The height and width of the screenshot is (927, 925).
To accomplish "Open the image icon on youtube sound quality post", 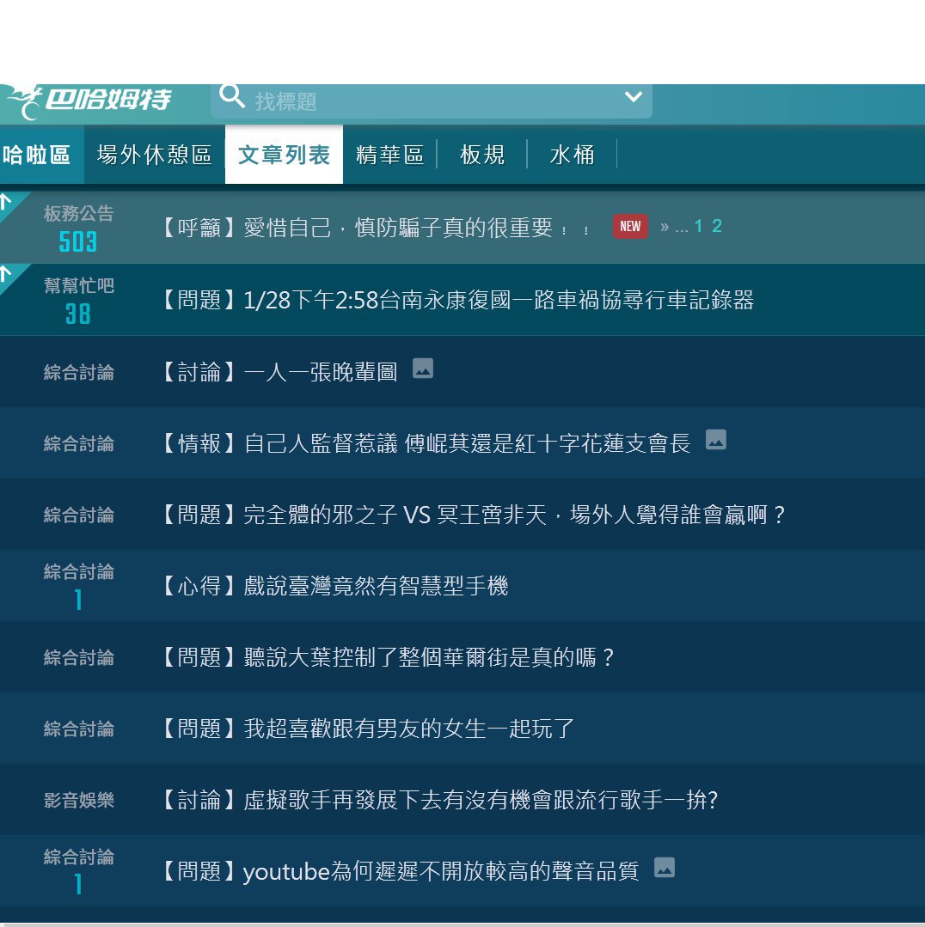I will pos(665,867).
